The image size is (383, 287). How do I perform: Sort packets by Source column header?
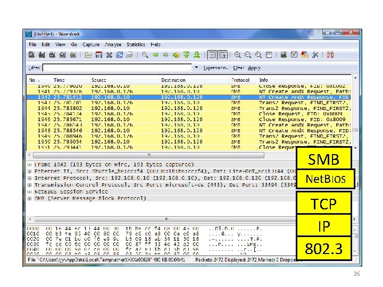(124, 80)
